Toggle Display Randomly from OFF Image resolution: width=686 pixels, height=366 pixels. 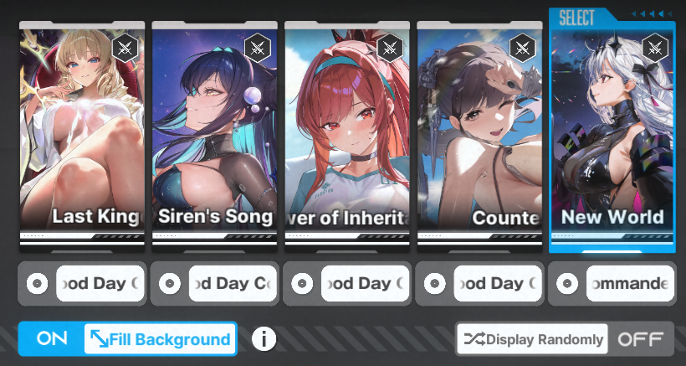click(641, 339)
